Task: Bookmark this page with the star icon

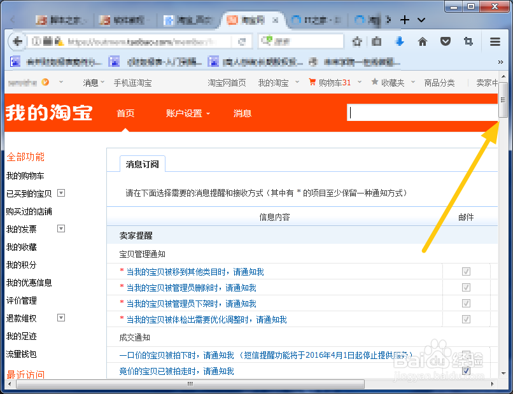Action: click(356, 41)
